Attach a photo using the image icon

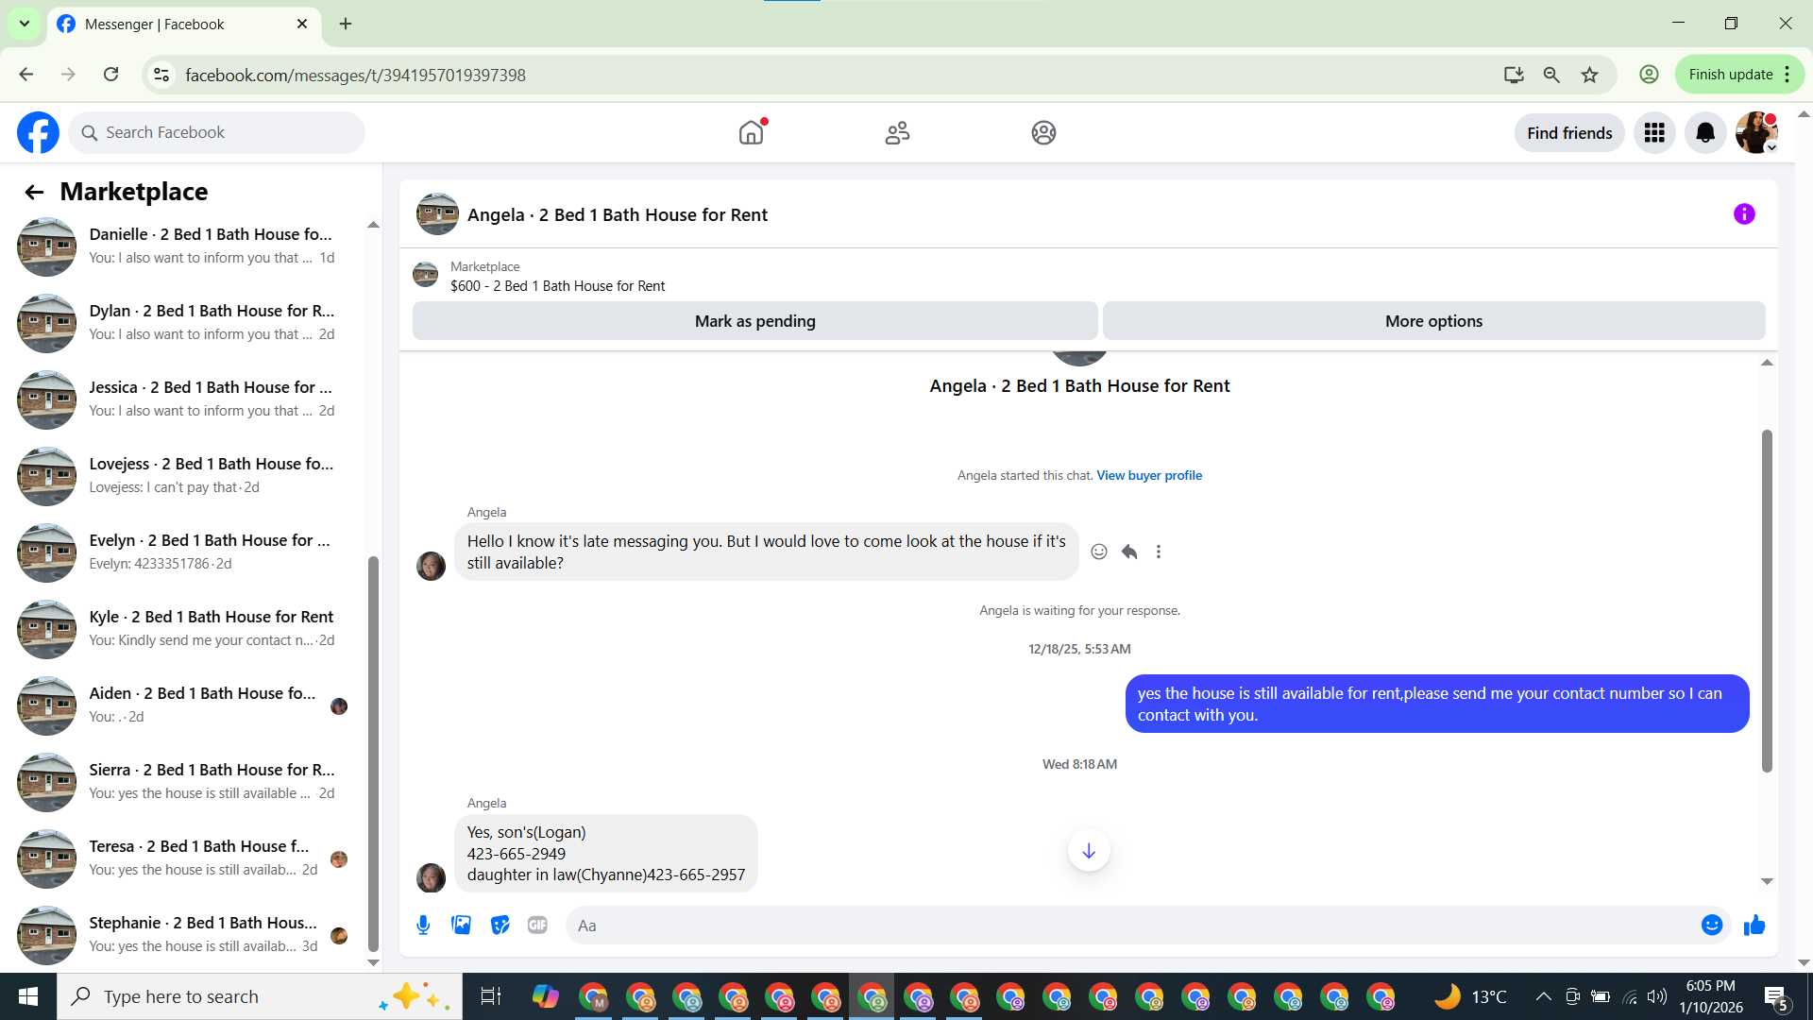pyautogui.click(x=461, y=926)
